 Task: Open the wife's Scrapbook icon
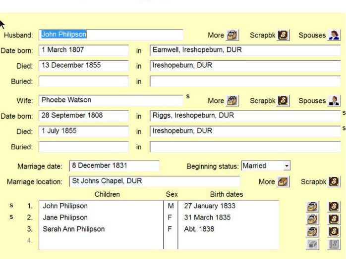(284, 100)
